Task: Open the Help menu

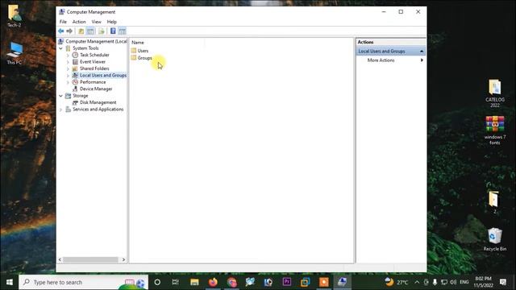Action: tap(111, 22)
